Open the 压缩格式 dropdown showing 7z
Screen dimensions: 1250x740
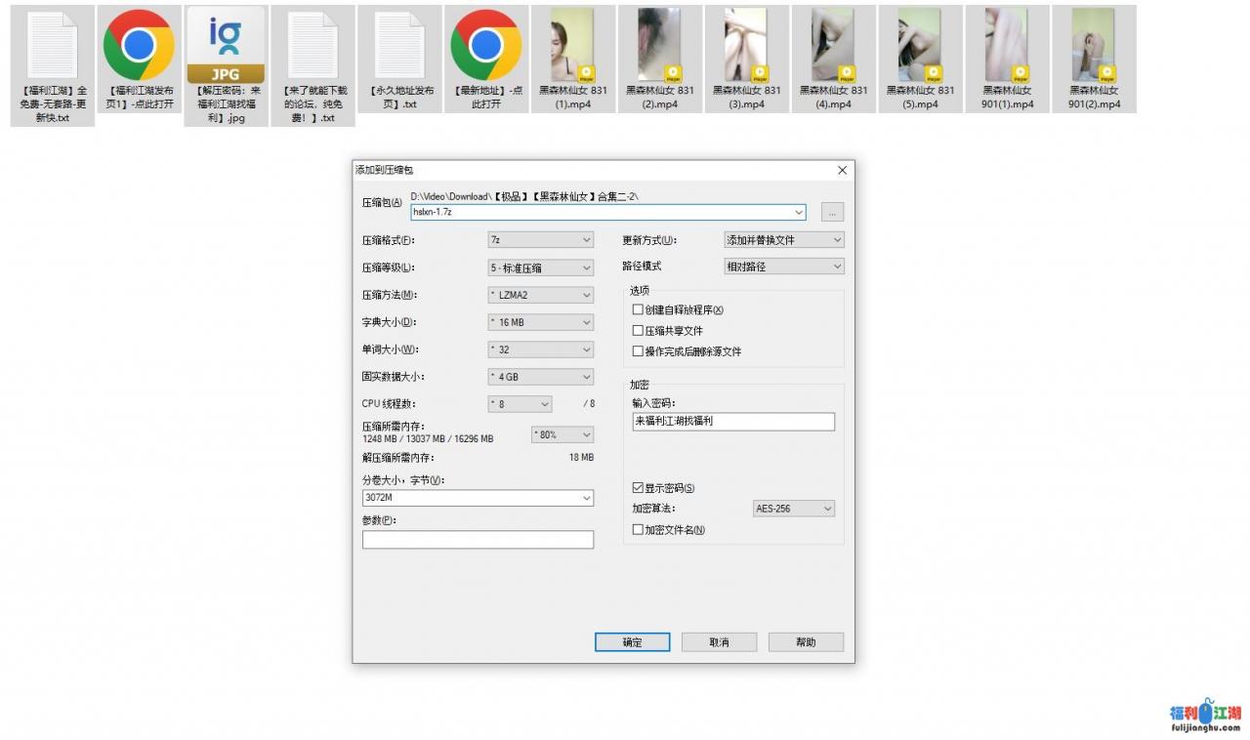541,239
